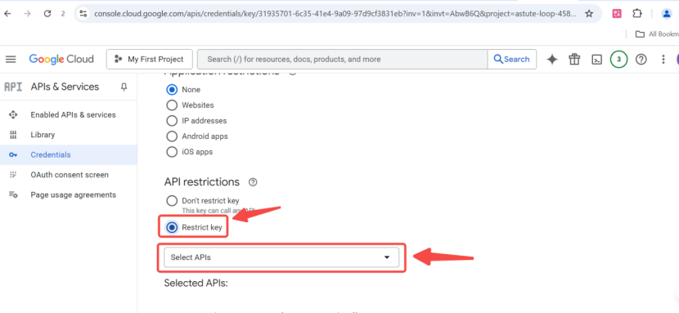Open API restrictions help icon
The image size is (679, 313).
pyautogui.click(x=253, y=182)
